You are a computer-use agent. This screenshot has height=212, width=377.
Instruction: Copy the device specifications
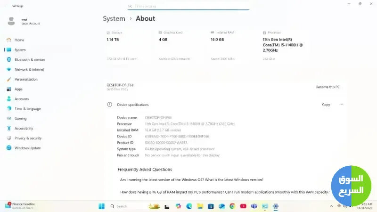click(326, 105)
